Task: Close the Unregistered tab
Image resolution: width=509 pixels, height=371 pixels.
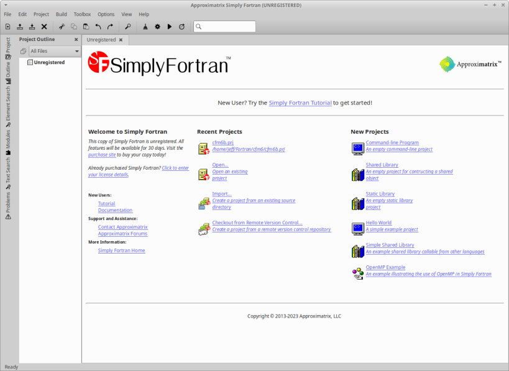Action: [121, 40]
